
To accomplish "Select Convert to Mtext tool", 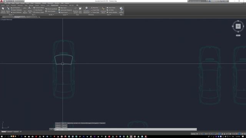I will pos(39,8).
